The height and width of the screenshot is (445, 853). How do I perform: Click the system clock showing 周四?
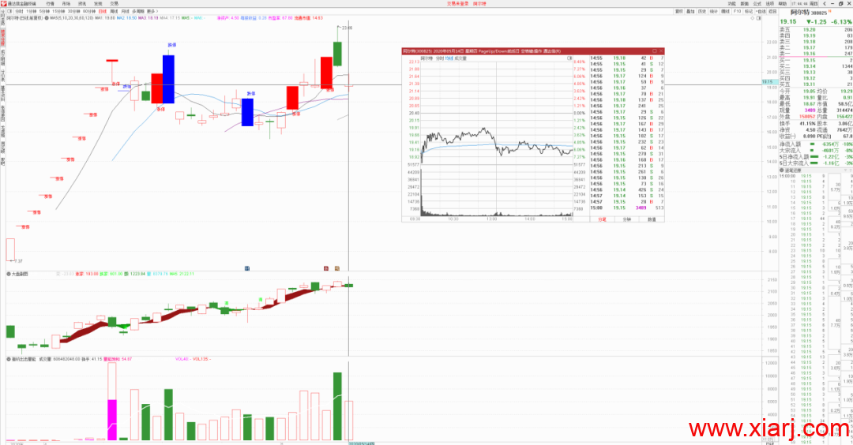point(806,4)
